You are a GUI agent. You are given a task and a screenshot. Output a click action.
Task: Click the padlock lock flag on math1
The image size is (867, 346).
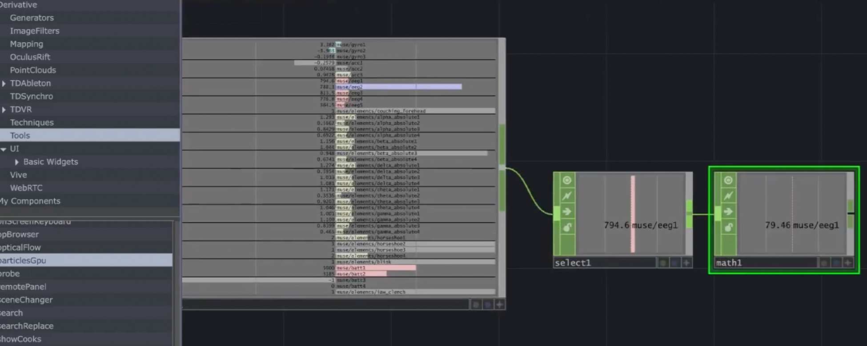(728, 228)
